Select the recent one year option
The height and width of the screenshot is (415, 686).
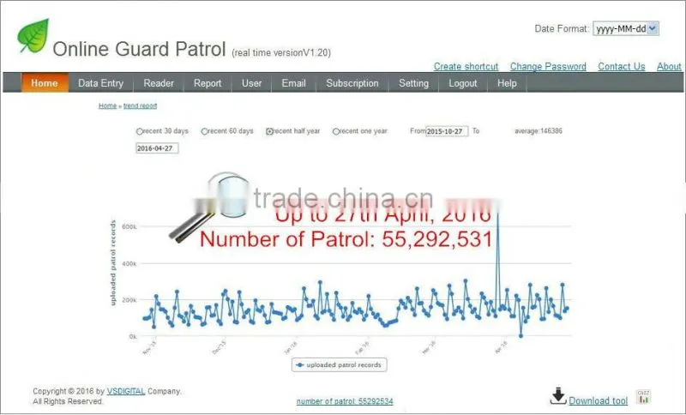[x=336, y=131]
